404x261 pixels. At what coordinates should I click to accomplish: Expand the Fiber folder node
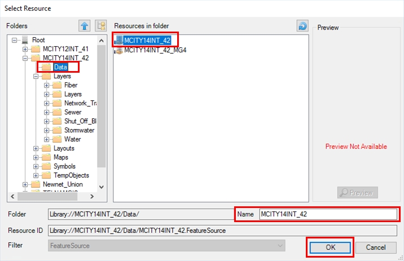[47, 85]
